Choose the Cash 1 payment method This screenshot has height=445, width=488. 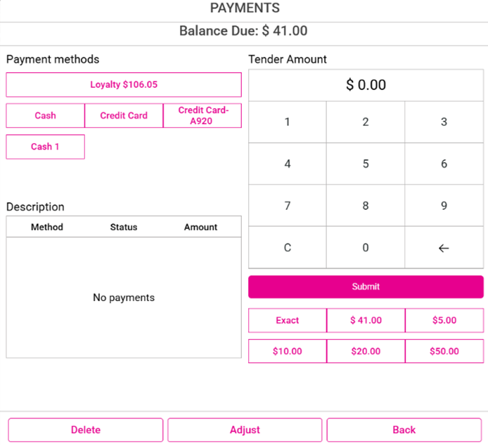[x=45, y=147]
